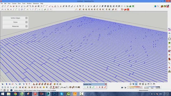Screen dimensions: 171x96
Task: Close the Styles panel
Action: point(26,22)
